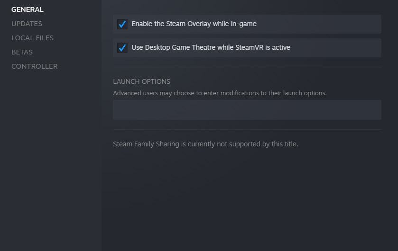Screen dimensions: 398x251
Task: Click the 'Enable the Steam Overlay while in-game' label
Action: 194,24
